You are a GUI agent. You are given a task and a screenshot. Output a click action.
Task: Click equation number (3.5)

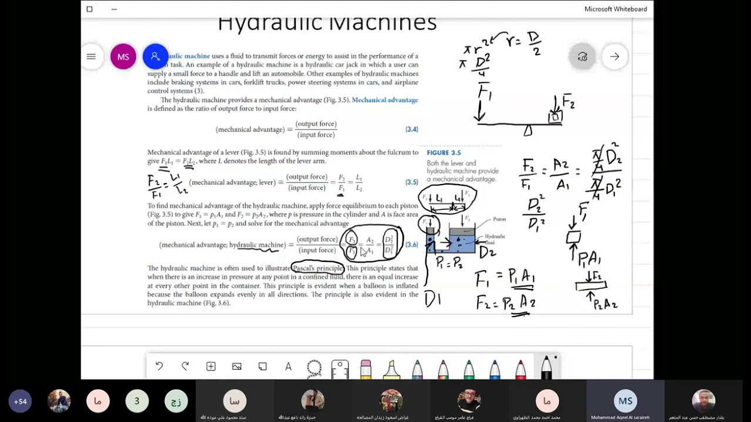[411, 182]
